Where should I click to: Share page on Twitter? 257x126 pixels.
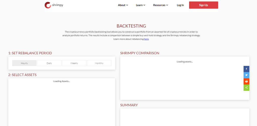246,75
